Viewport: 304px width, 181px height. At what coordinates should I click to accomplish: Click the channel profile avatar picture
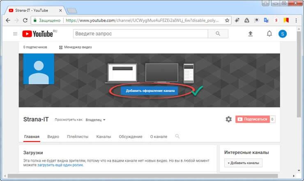coord(39,69)
